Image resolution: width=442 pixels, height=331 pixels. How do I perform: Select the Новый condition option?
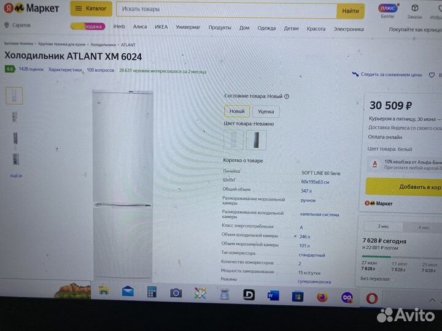tap(237, 111)
